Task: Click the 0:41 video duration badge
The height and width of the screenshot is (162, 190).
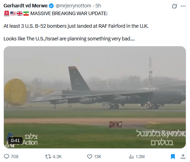Action: (x=15, y=140)
